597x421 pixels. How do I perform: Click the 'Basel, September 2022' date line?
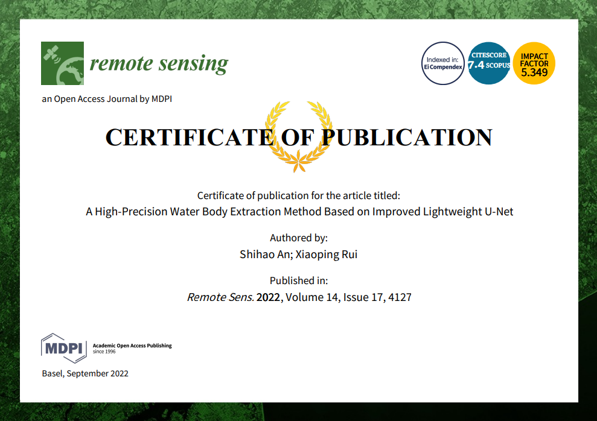[85, 373]
